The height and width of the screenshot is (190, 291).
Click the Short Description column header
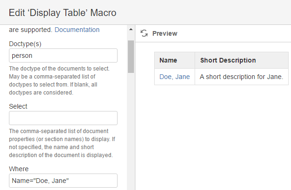228,60
